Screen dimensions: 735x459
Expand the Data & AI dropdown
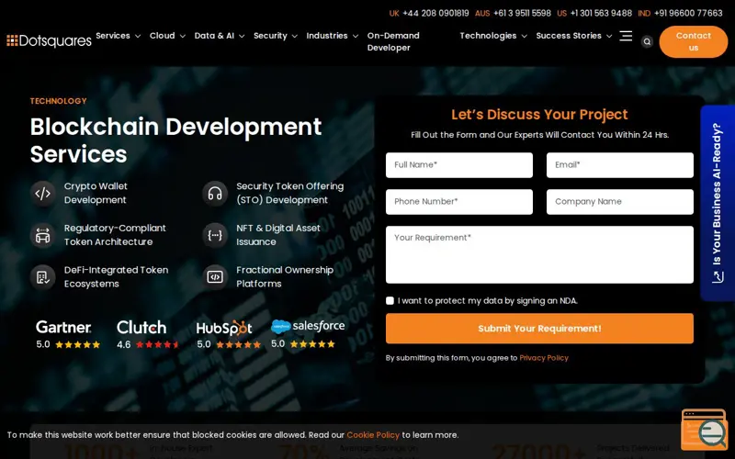point(220,36)
